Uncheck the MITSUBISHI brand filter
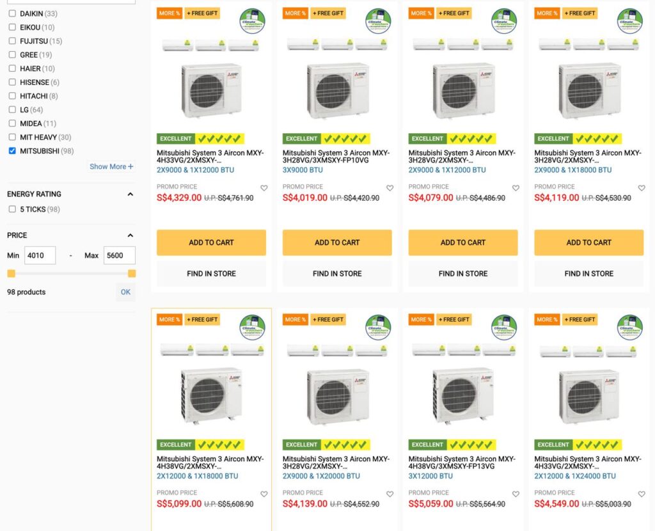655x531 pixels. [x=13, y=151]
